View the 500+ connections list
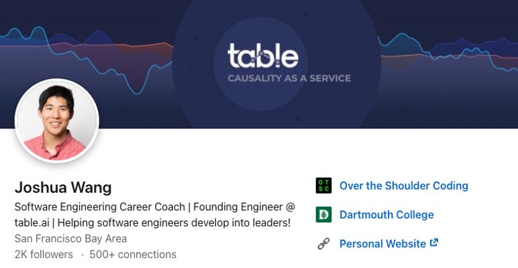The image size is (518, 268). (x=133, y=255)
